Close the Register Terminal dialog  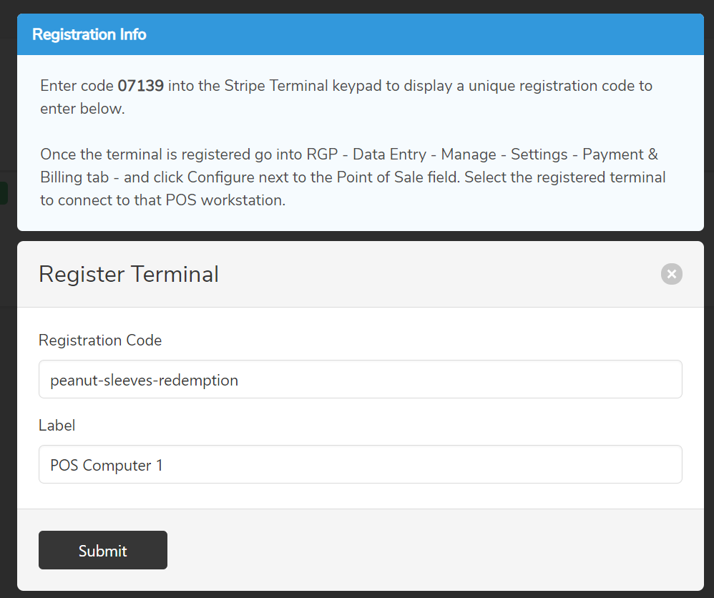point(671,274)
